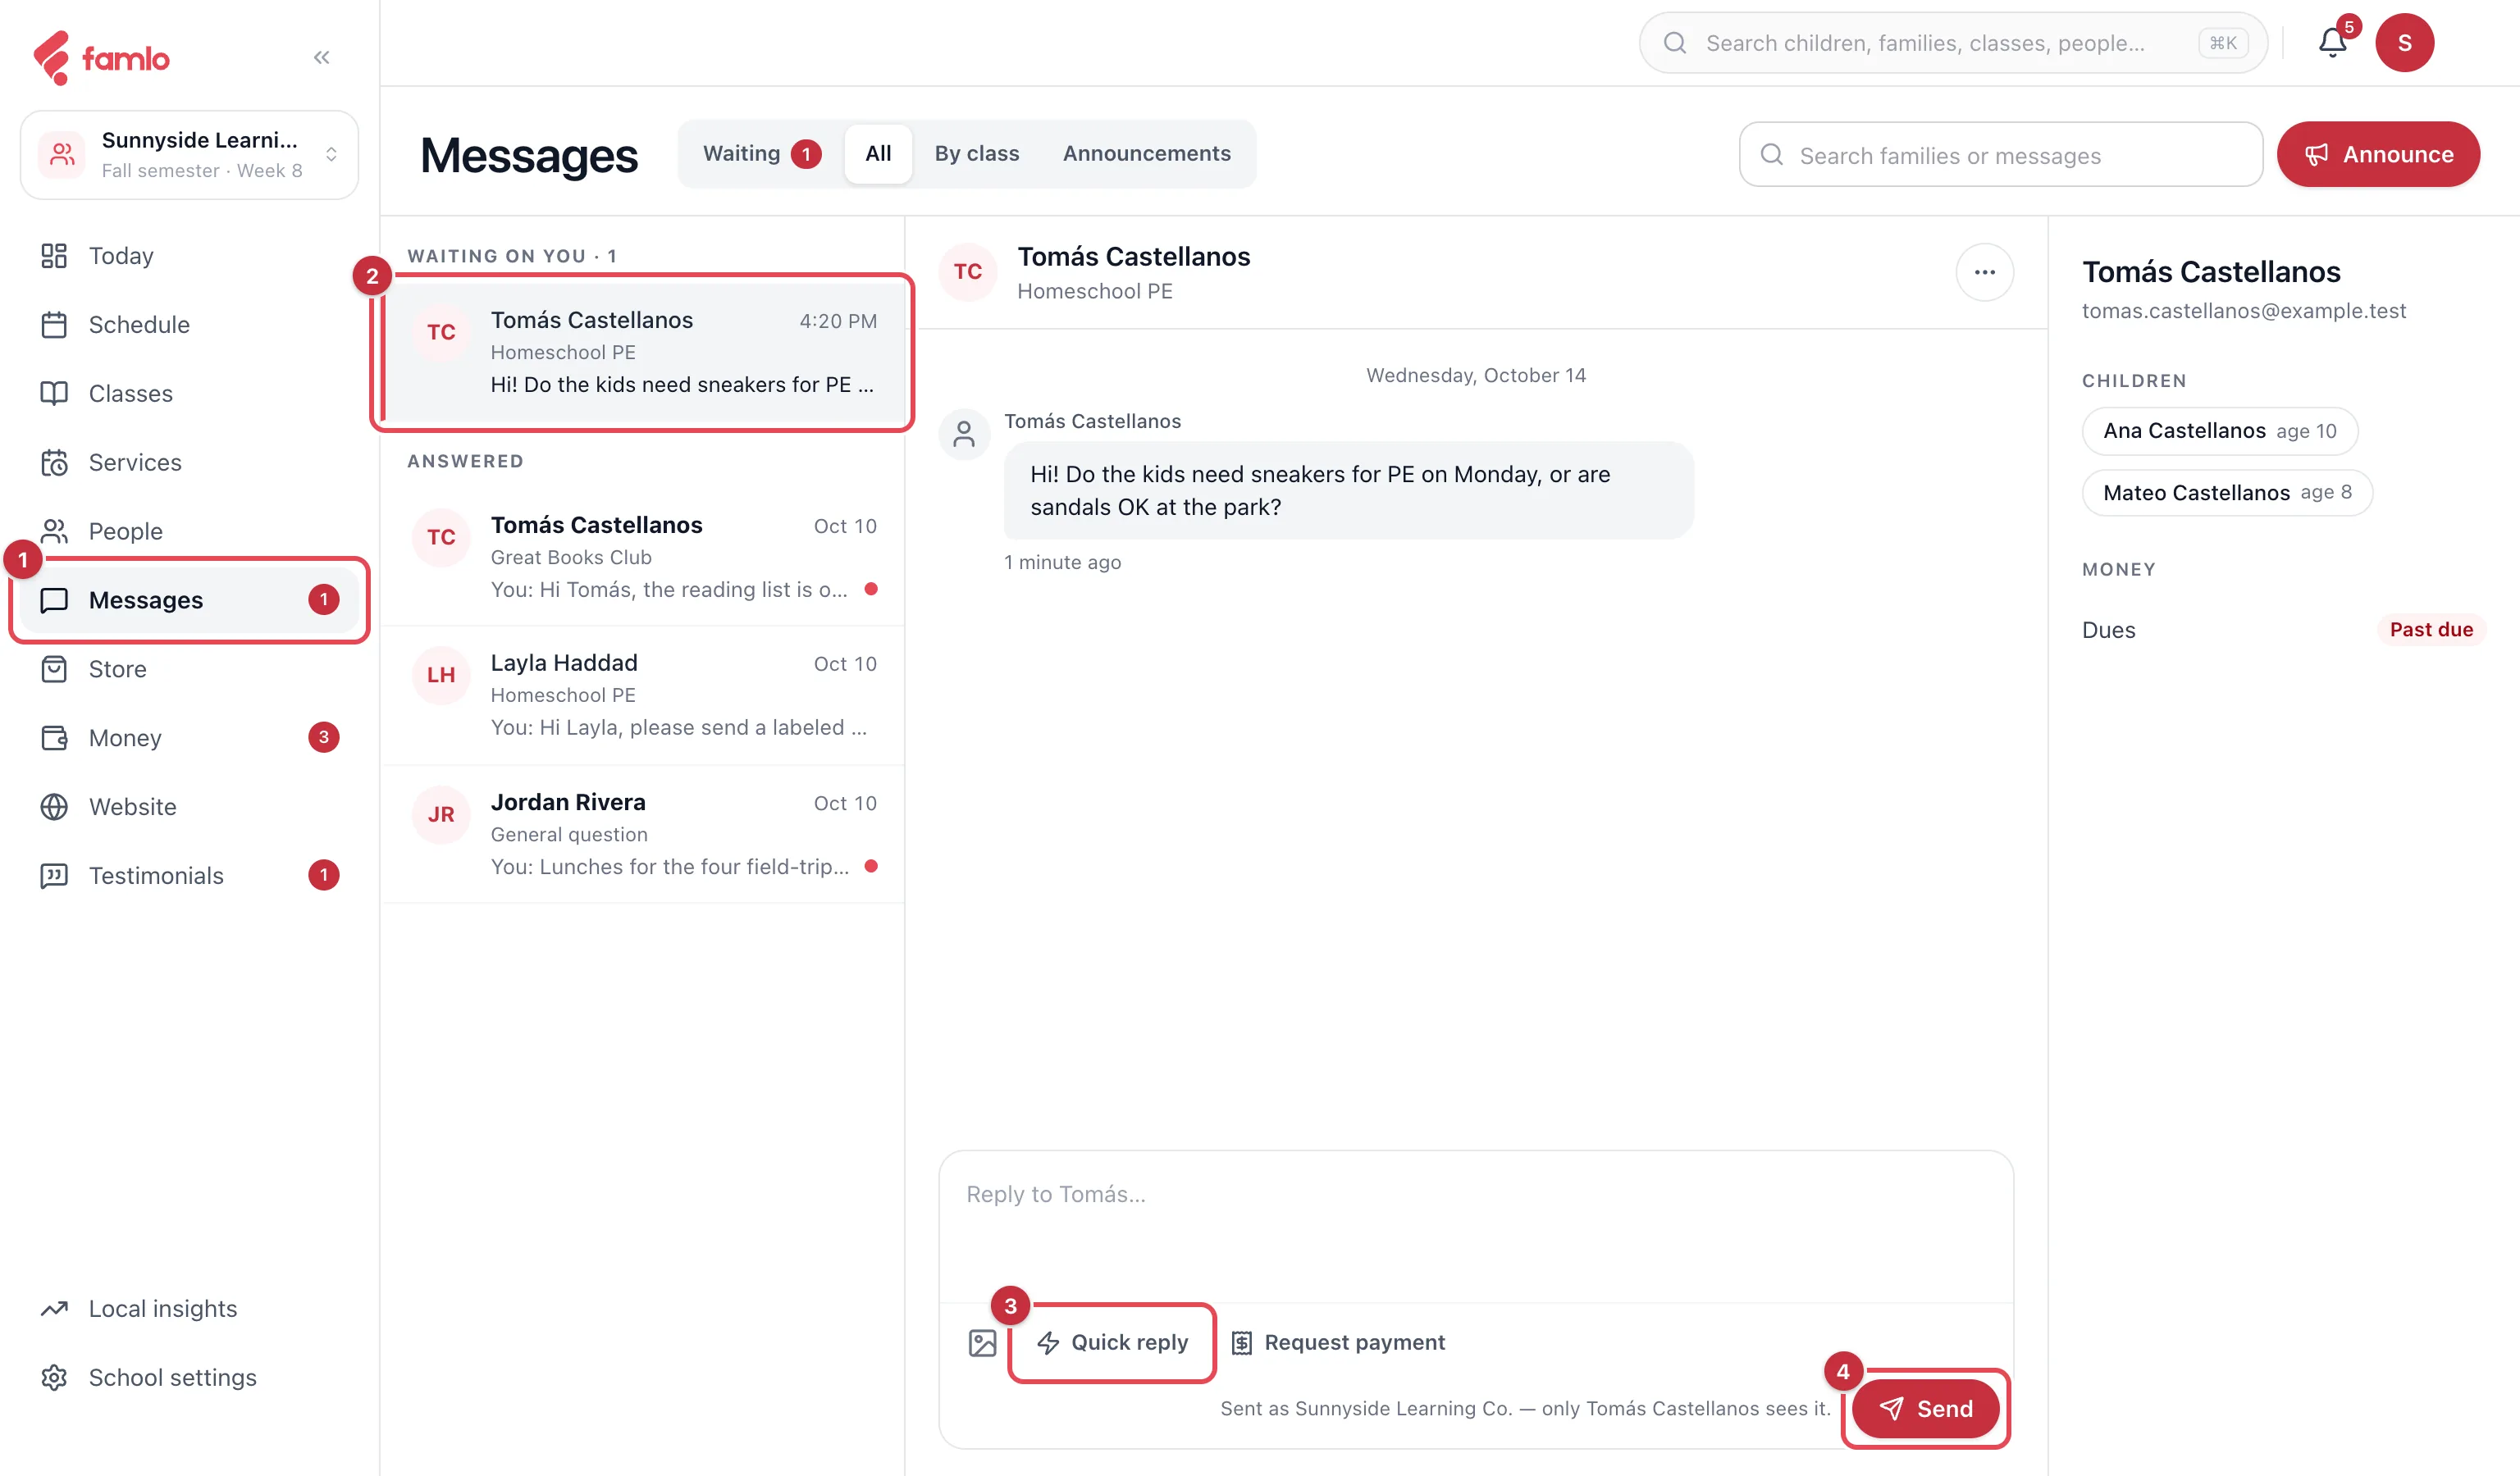Open the S user avatar menu
This screenshot has height=1476, width=2520.
(2404, 43)
